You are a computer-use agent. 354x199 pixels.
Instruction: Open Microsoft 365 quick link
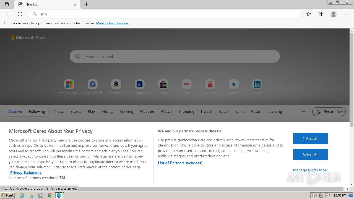(93, 87)
